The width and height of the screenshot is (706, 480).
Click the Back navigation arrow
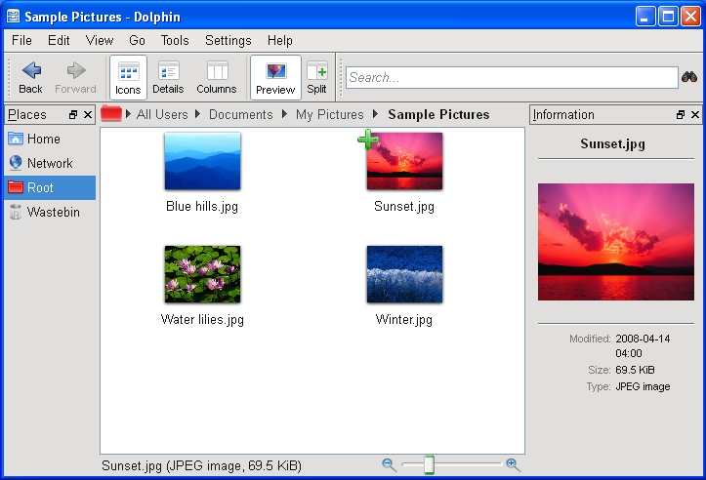pyautogui.click(x=30, y=71)
